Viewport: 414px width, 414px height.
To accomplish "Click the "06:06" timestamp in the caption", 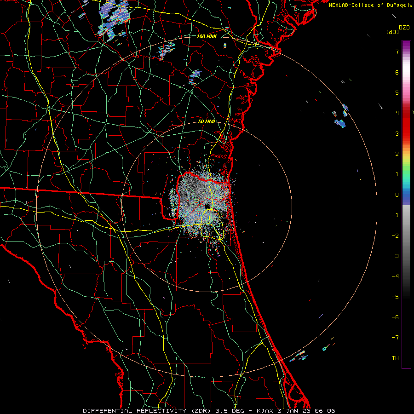I will pos(325,411).
